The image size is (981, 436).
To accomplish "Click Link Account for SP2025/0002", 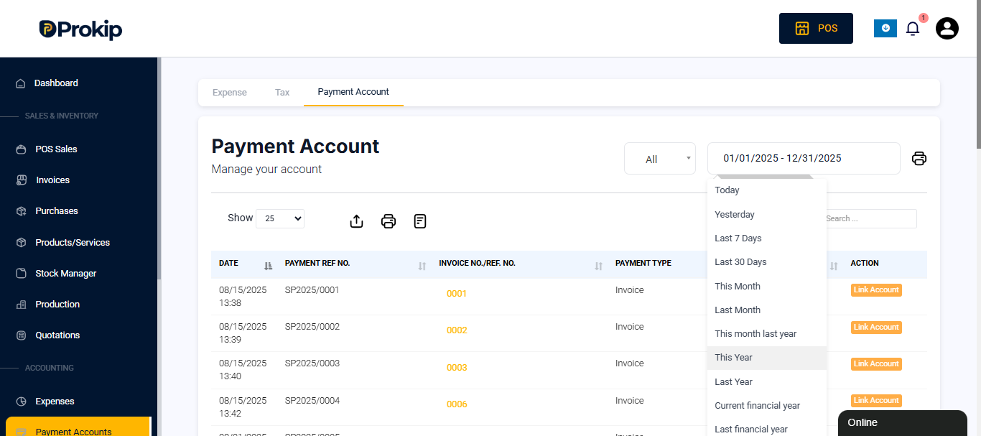I will (876, 328).
